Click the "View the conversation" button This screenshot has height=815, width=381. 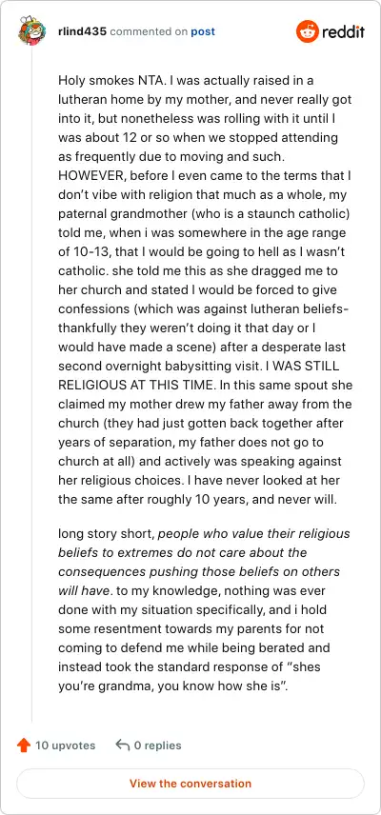[x=190, y=784]
